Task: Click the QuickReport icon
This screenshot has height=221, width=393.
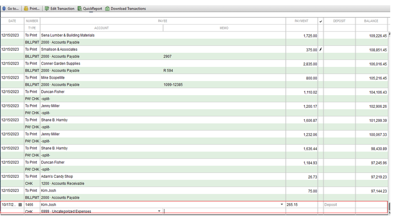Action: click(80, 9)
